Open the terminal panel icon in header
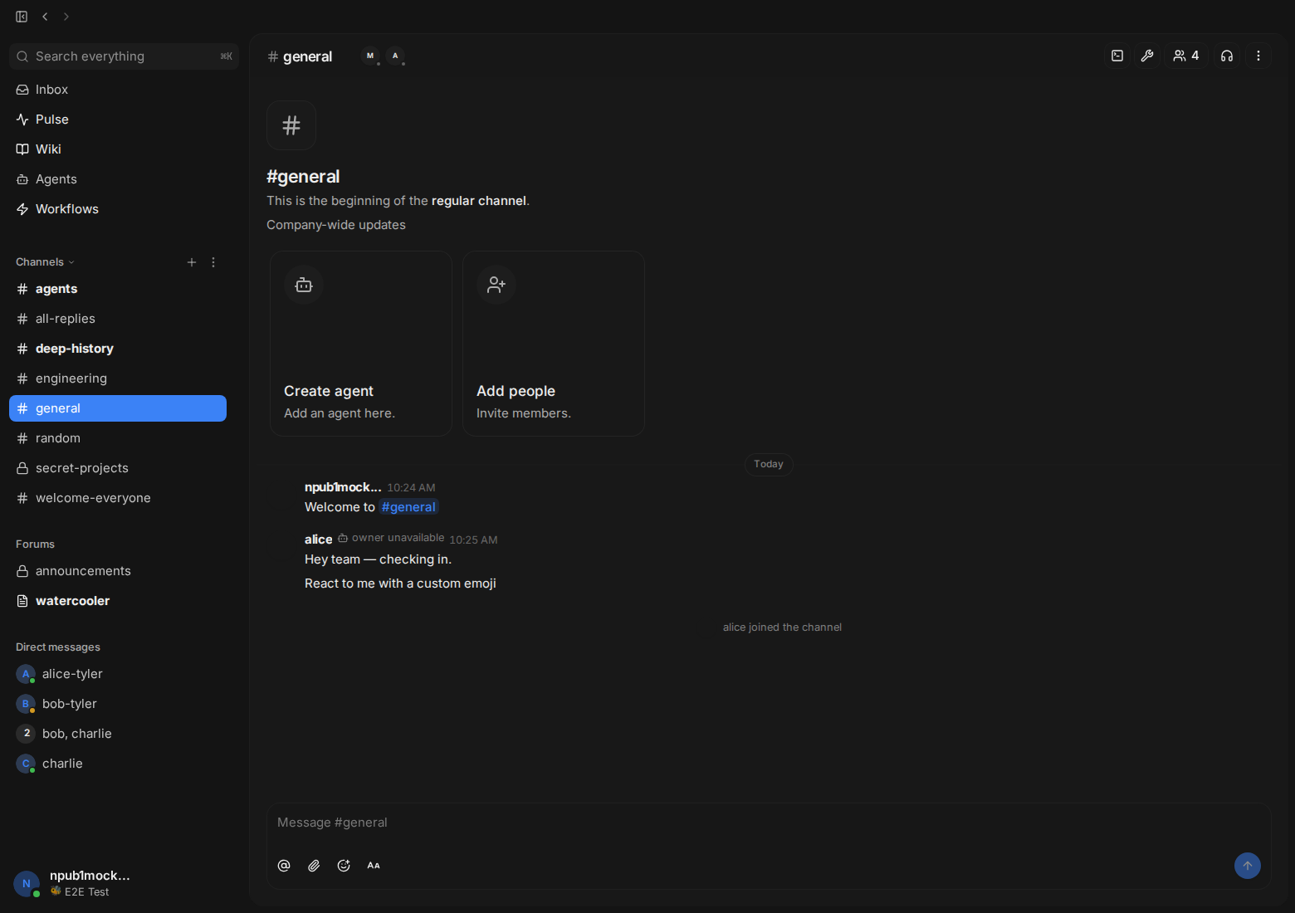The width and height of the screenshot is (1295, 913). (1117, 56)
